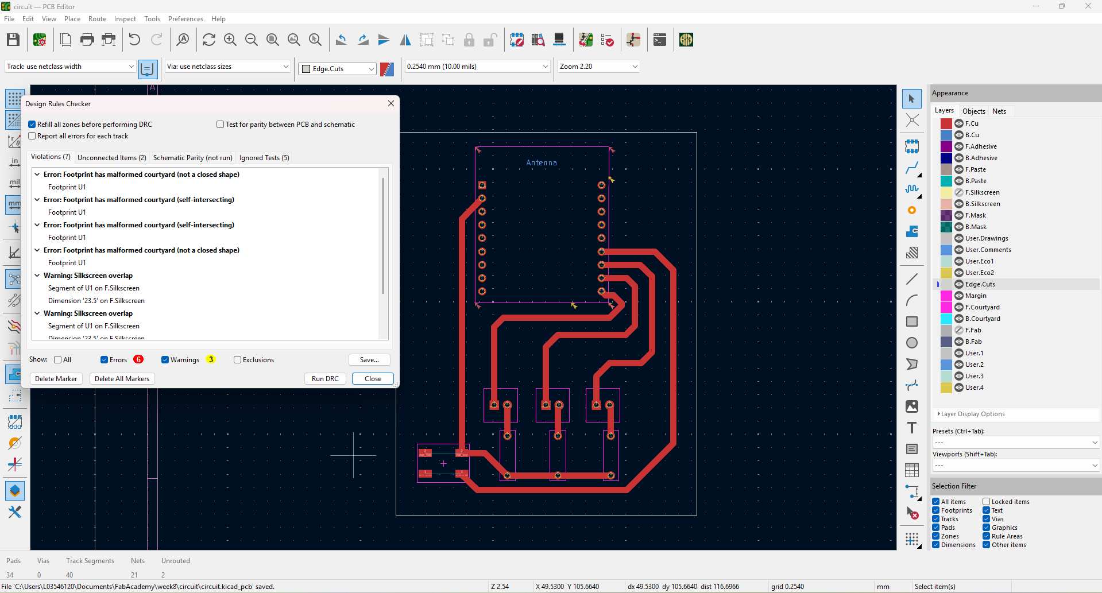Uncheck Refill all zones before performing DRC
Screen dimensions: 1102x593
tap(33, 125)
